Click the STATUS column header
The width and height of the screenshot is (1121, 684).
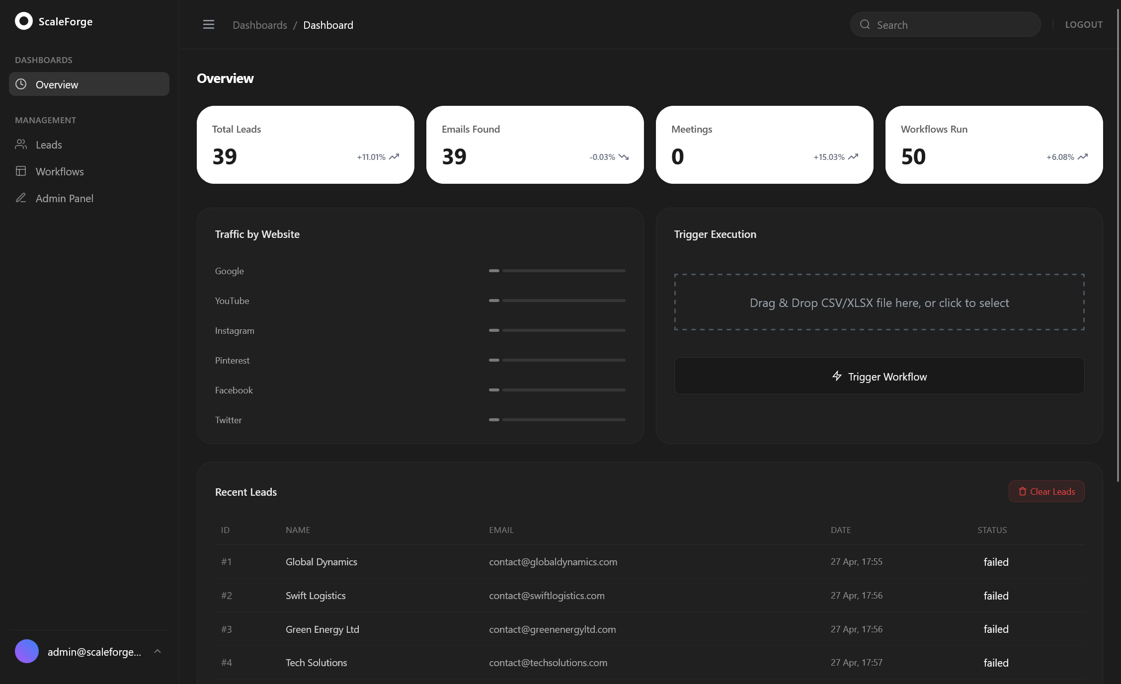[x=992, y=530]
